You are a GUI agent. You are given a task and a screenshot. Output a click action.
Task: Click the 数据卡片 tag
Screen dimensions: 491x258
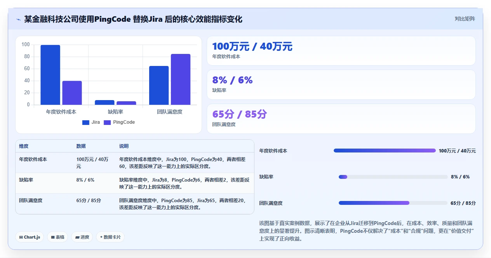click(x=110, y=237)
